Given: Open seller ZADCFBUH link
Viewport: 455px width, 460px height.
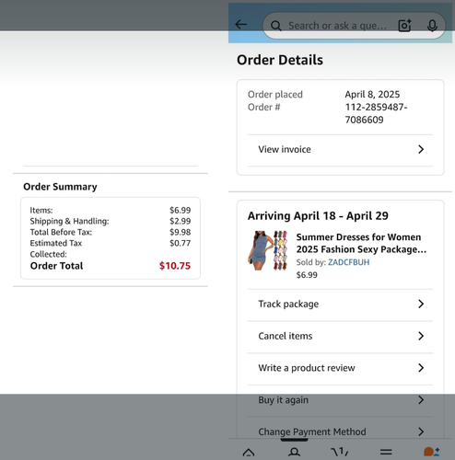Looking at the screenshot, I should pyautogui.click(x=348, y=262).
